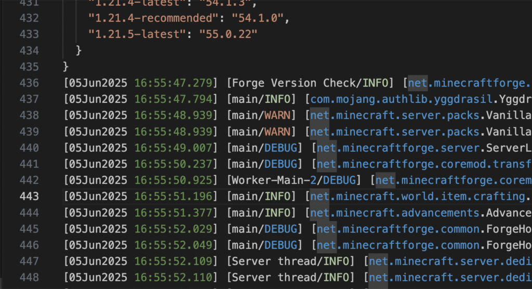Click timestamp 16:55:52.029 on line 445
The height and width of the screenshot is (289, 532).
(x=174, y=229)
